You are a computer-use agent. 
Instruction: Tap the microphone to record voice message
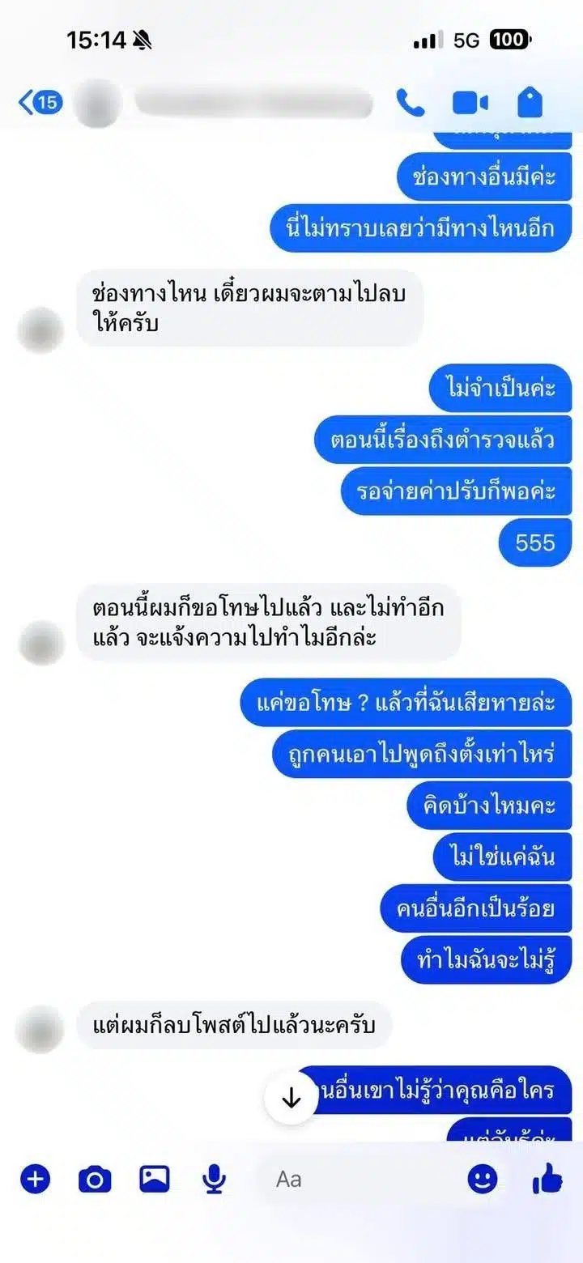click(214, 1180)
